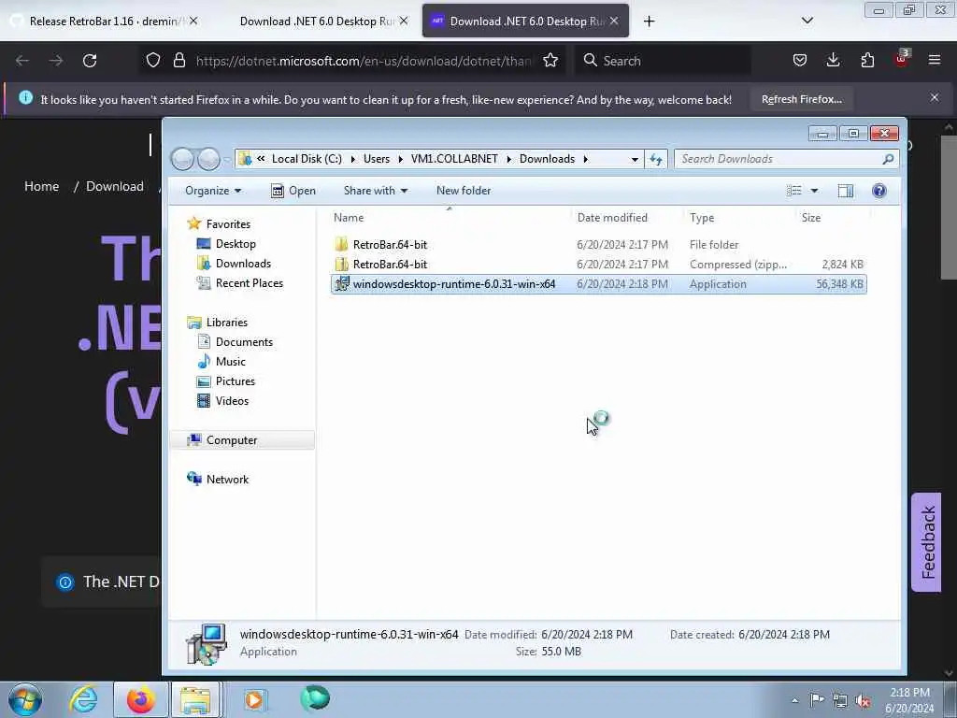The height and width of the screenshot is (718, 957).
Task: Go back in Explorer with the back button
Action: pos(182,159)
